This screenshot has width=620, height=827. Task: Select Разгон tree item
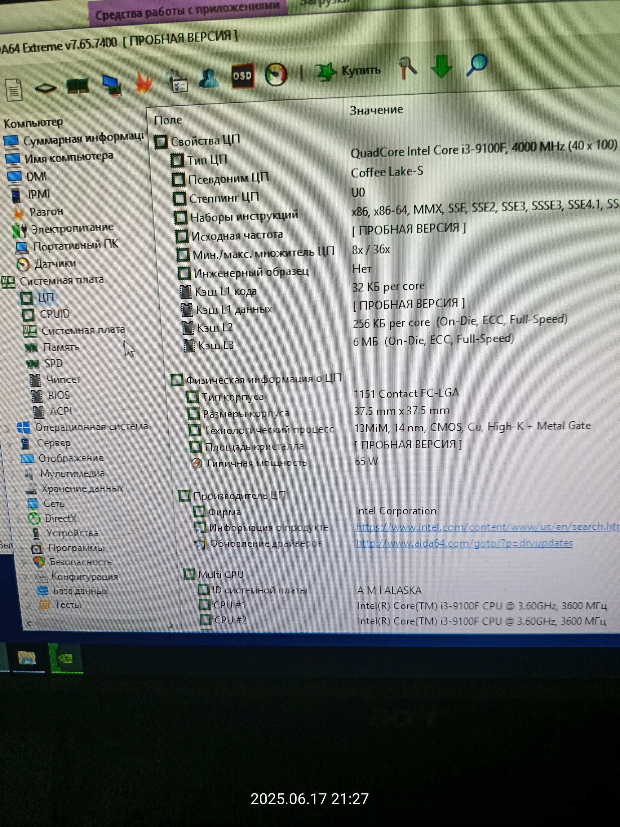[x=38, y=212]
